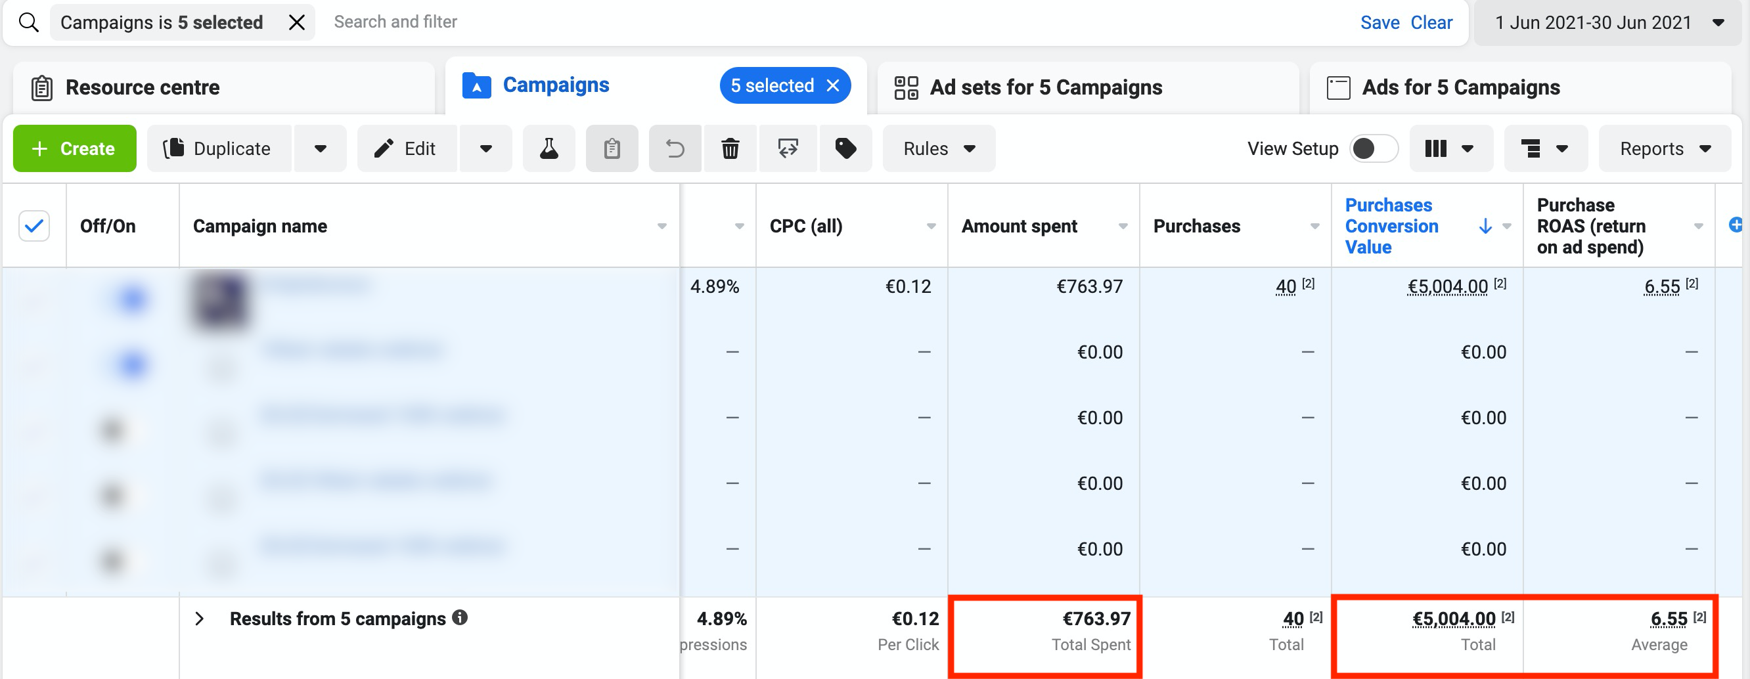This screenshot has width=1750, height=679.
Task: Open the columns layout icon menu
Action: click(1450, 148)
